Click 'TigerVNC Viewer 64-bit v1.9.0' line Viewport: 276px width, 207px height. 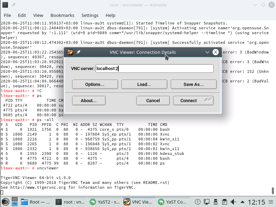coord(36,178)
